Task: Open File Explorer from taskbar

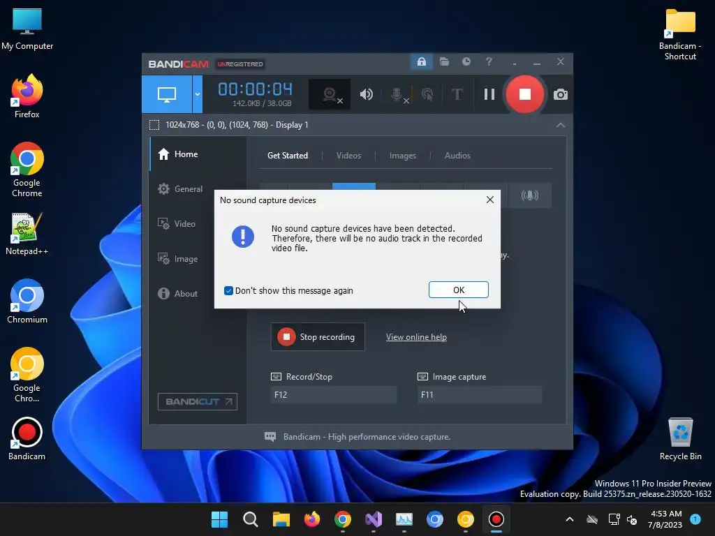Action: coord(281,519)
